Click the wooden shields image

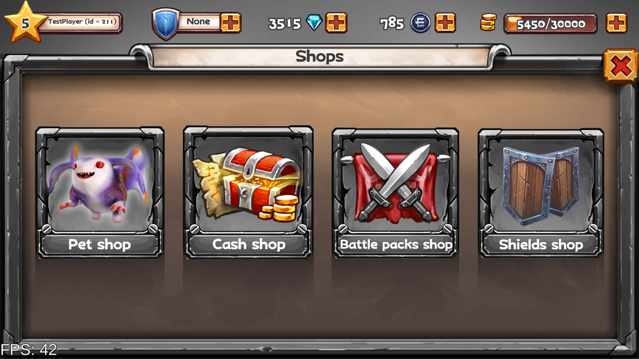coord(541,184)
